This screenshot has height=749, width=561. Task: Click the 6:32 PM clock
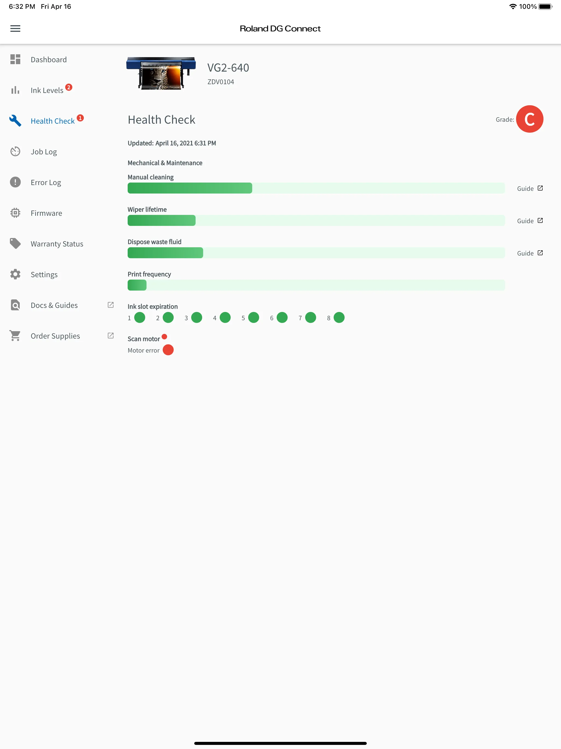tap(22, 6)
